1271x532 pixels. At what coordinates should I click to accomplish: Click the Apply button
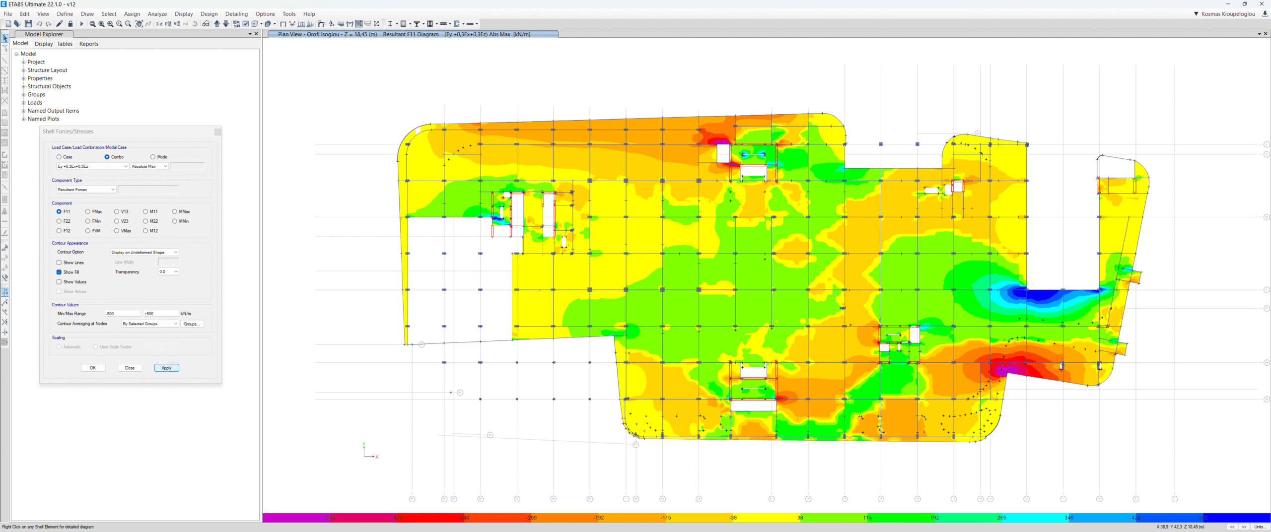166,368
